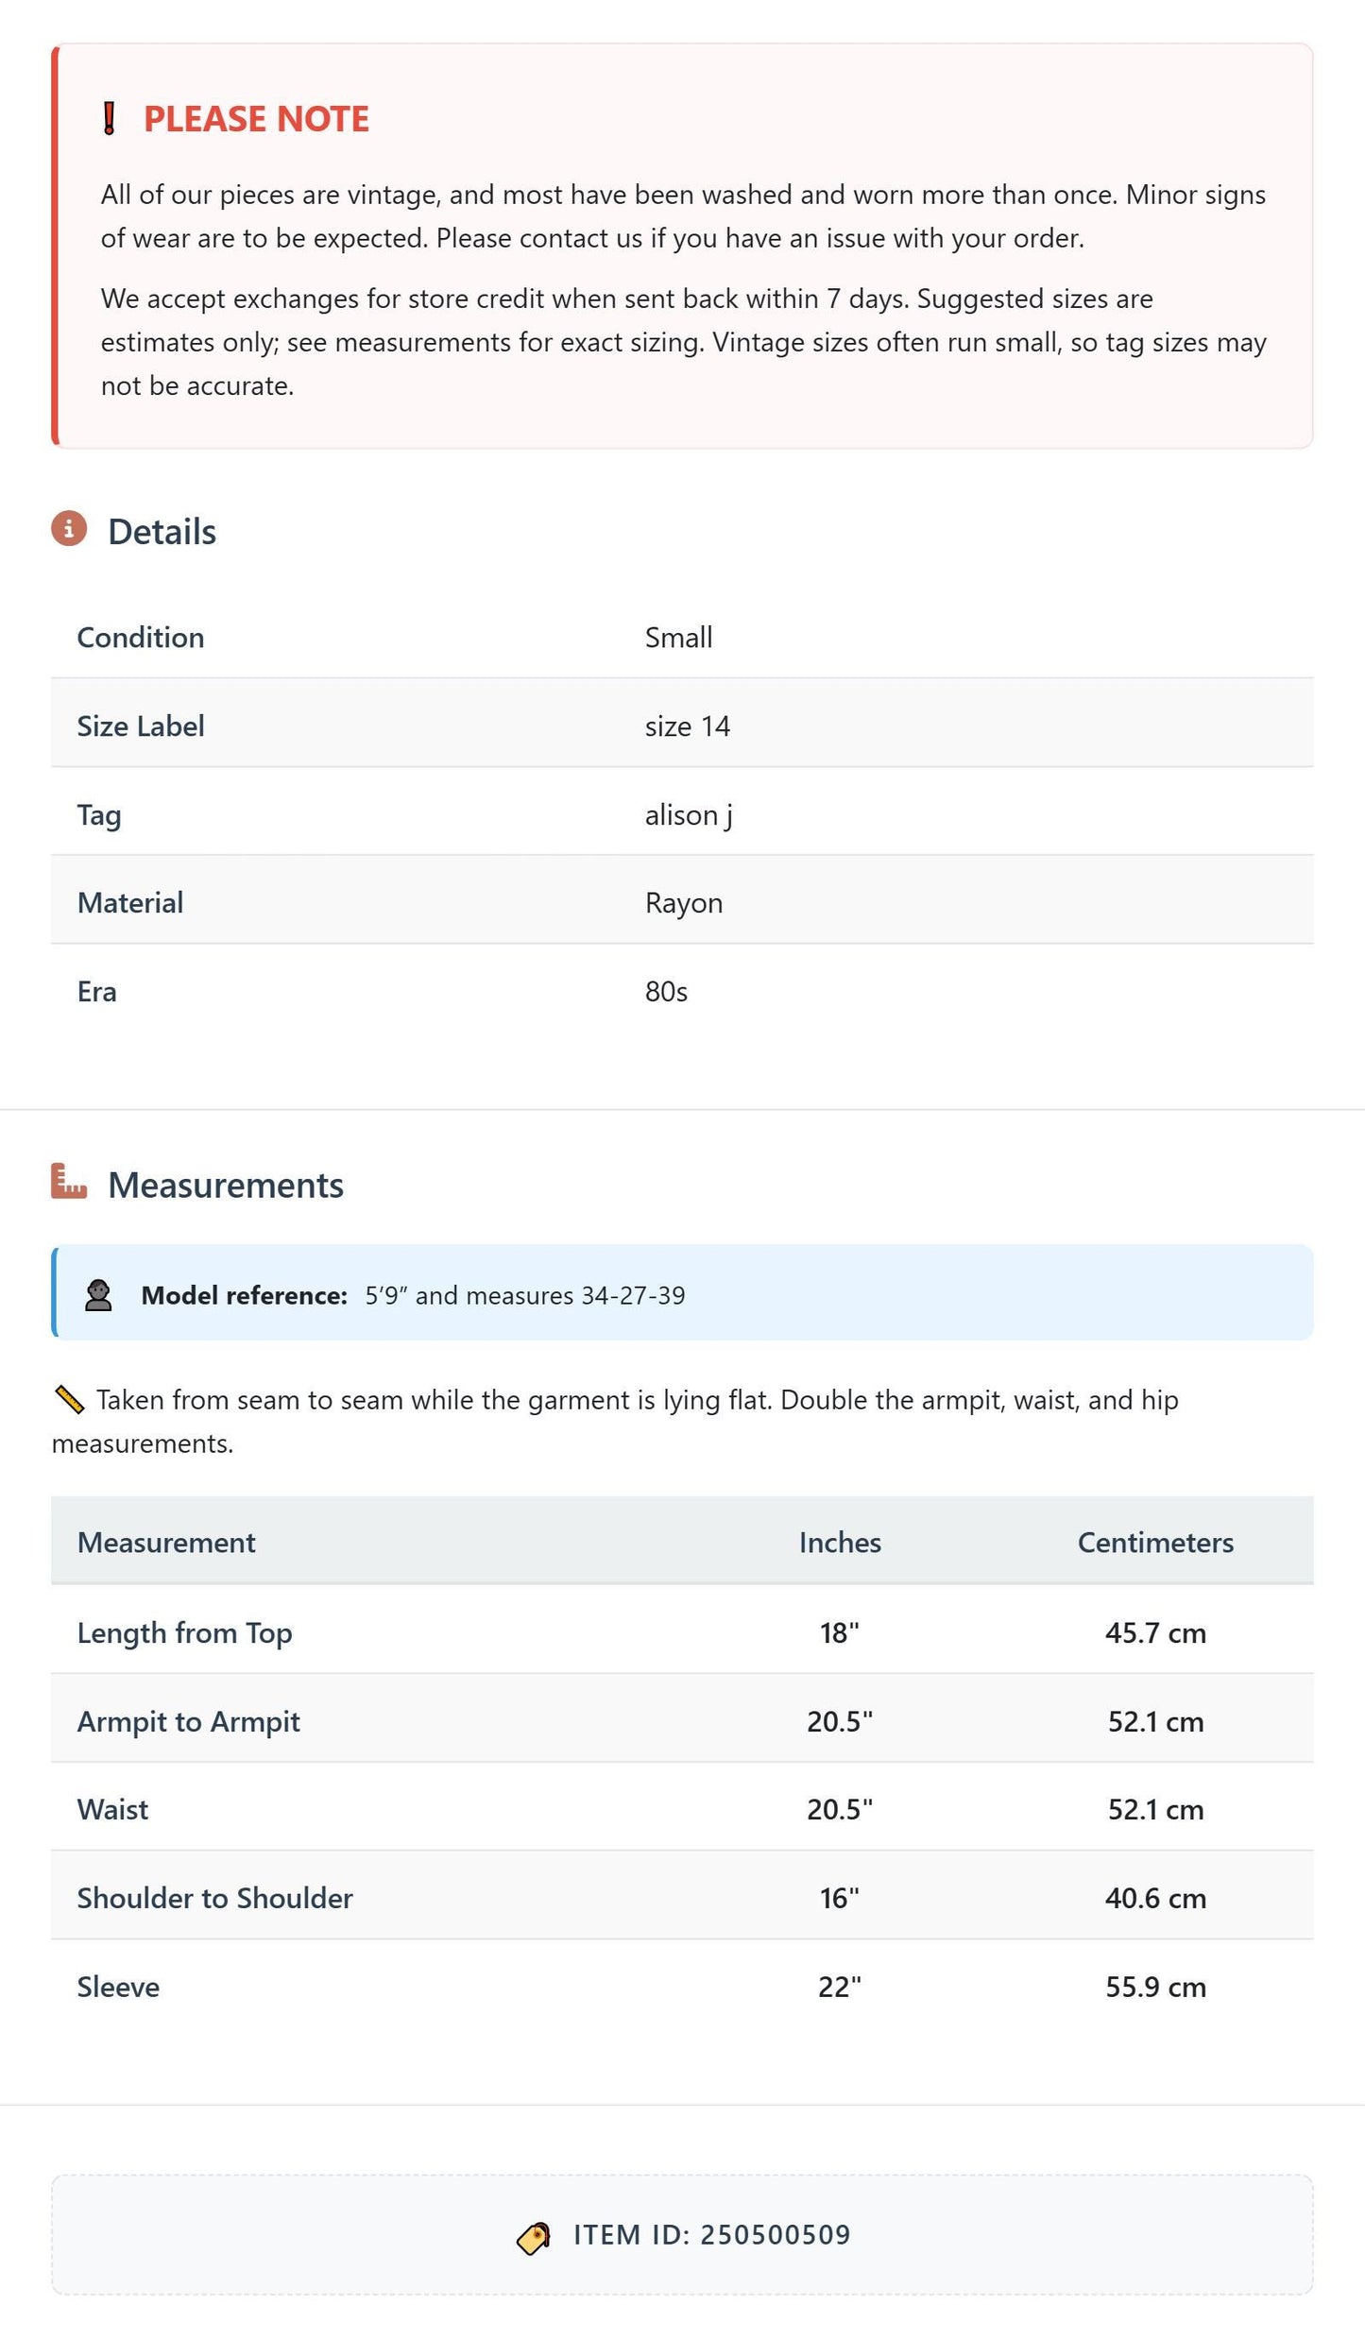The image size is (1365, 2339).
Task: Click the Sleeve 55.9 cm value
Action: (1155, 1988)
